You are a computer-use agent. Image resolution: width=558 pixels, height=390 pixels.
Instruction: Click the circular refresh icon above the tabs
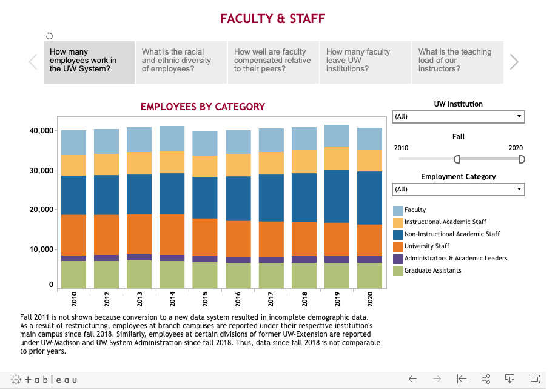50,35
